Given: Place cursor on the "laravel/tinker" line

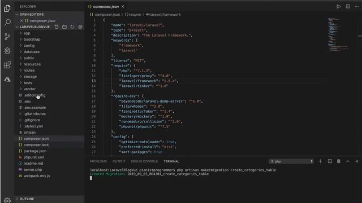Looking at the screenshot, I should click(144, 86).
